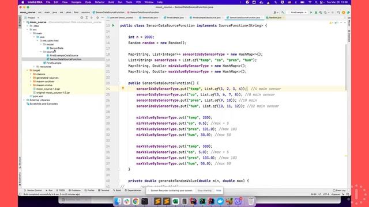Switch to Random.java tab
The width and height of the screenshot is (369, 207).
[274, 18]
